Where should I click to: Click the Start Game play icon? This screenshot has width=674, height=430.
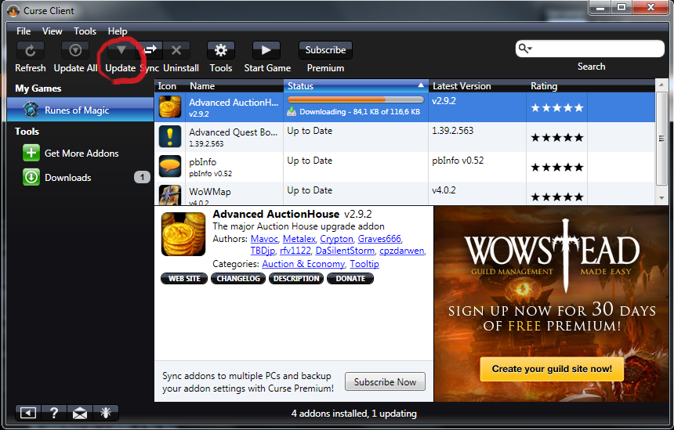[x=266, y=50]
